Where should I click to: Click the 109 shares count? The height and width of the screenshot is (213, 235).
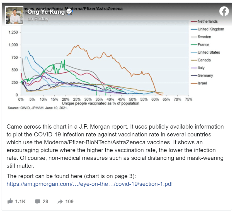click(69, 201)
